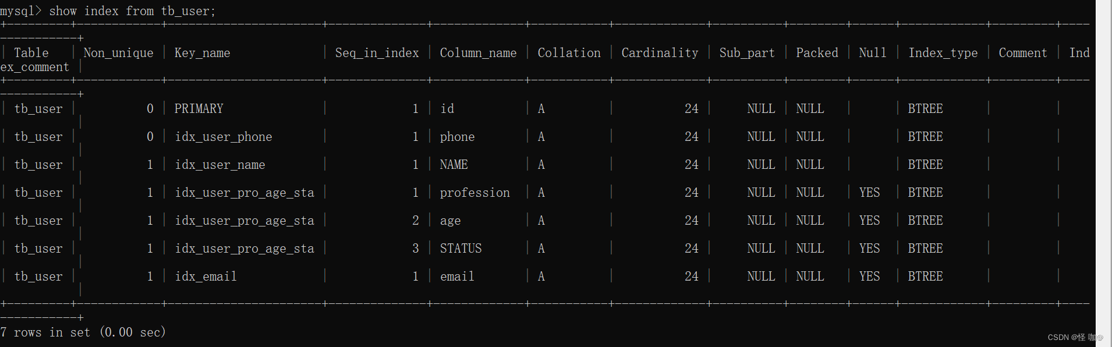Click the 'phone' column name cell
1112x347 pixels.
[x=457, y=137]
